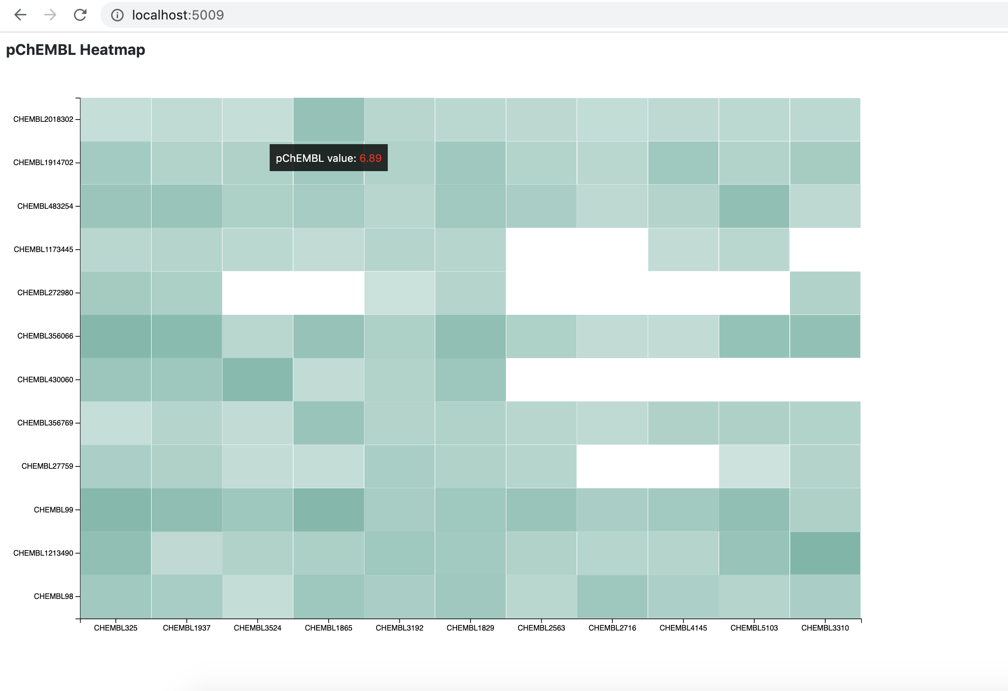
Task: Select heatmap cell CHEMBL356769 row, CHEMBL1865 column
Action: [328, 423]
